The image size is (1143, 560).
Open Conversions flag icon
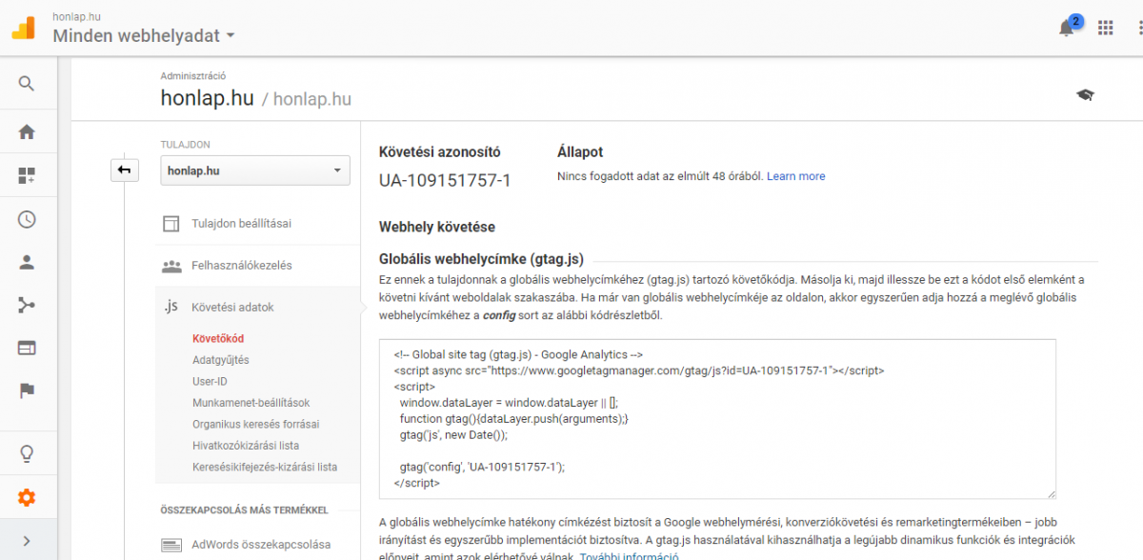pos(27,390)
